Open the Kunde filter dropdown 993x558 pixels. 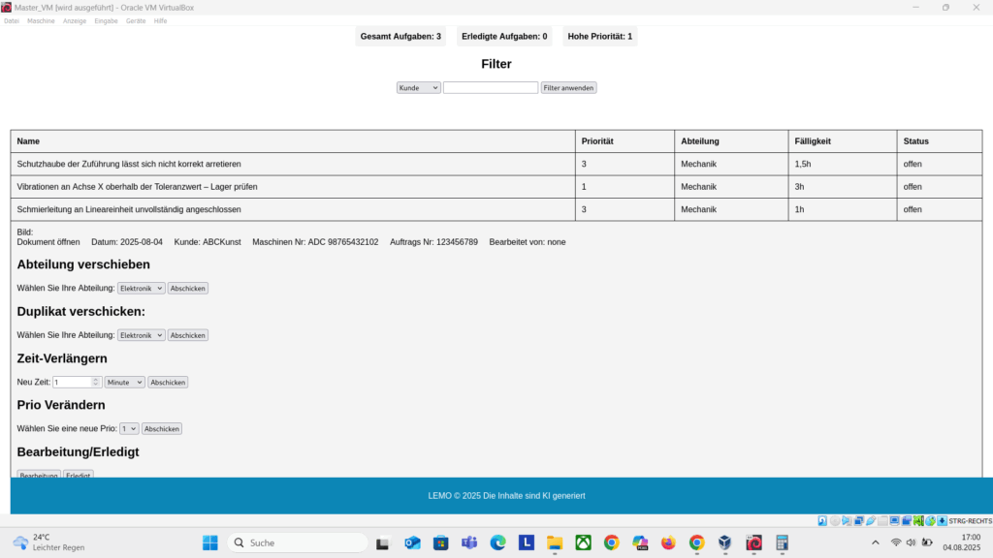418,87
